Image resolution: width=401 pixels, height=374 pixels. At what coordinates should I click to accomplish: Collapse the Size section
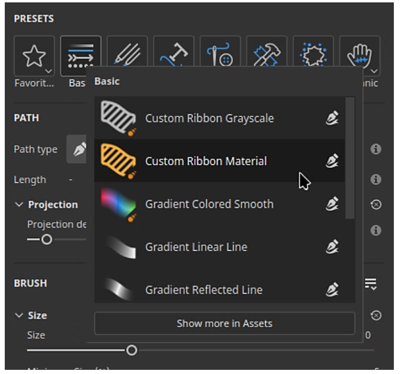point(19,316)
